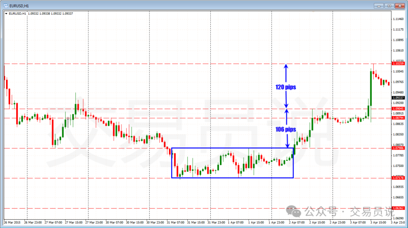408x228 pixels.
Task: Click the red 1.09045 price label
Action: click(398, 109)
